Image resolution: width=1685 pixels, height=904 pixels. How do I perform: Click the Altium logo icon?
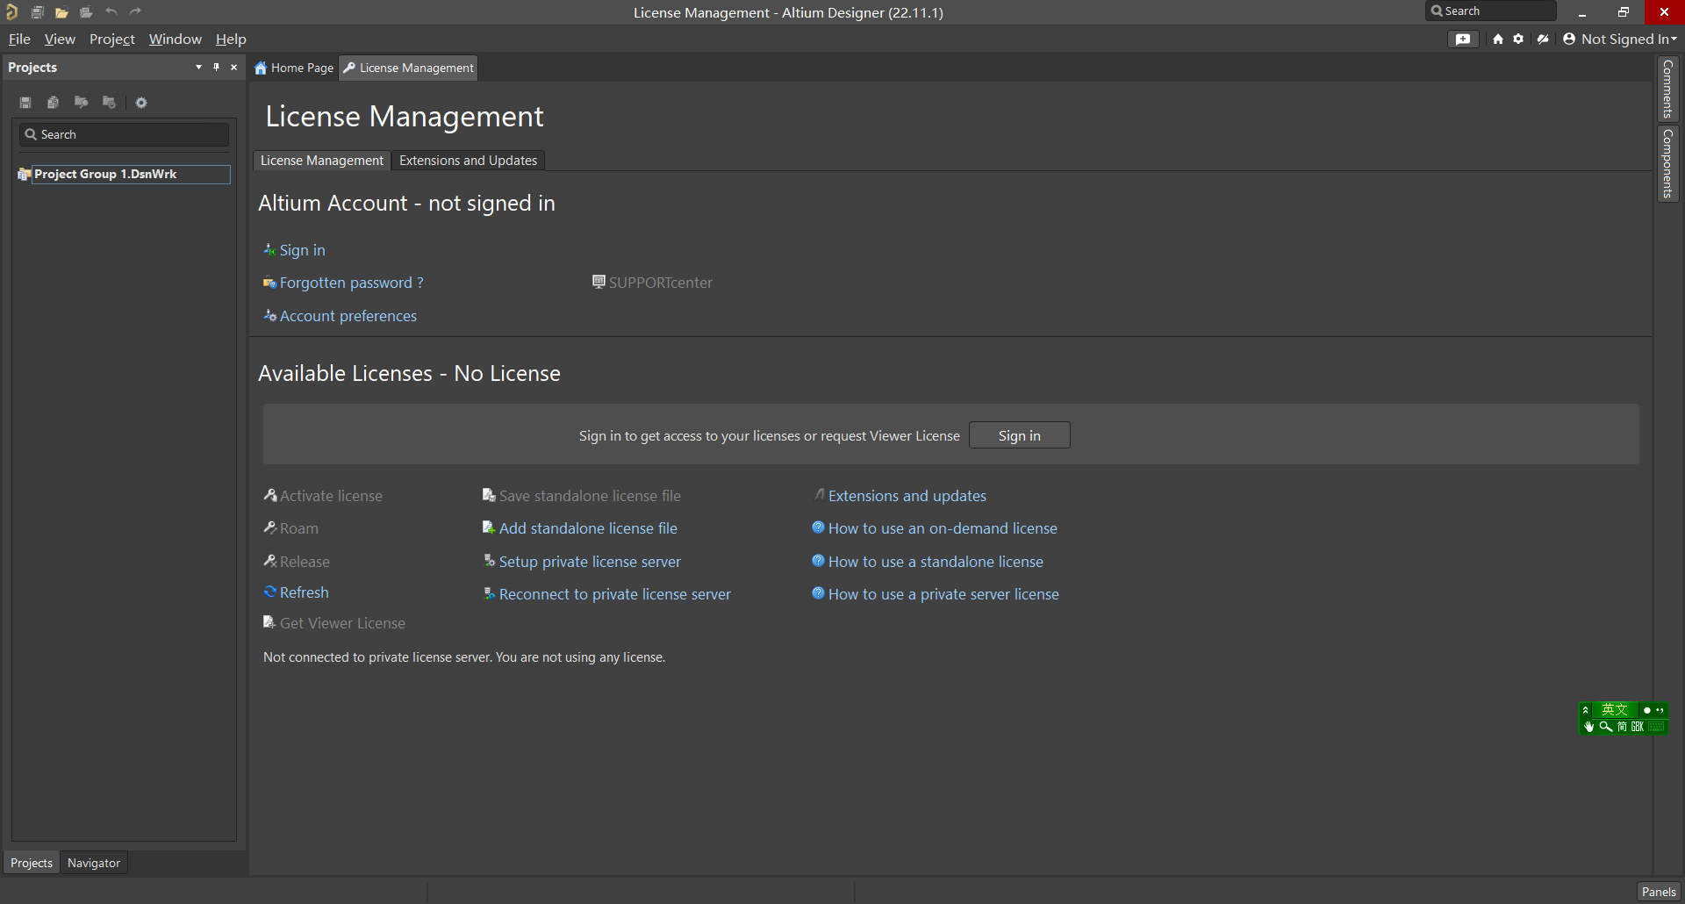[x=12, y=12]
